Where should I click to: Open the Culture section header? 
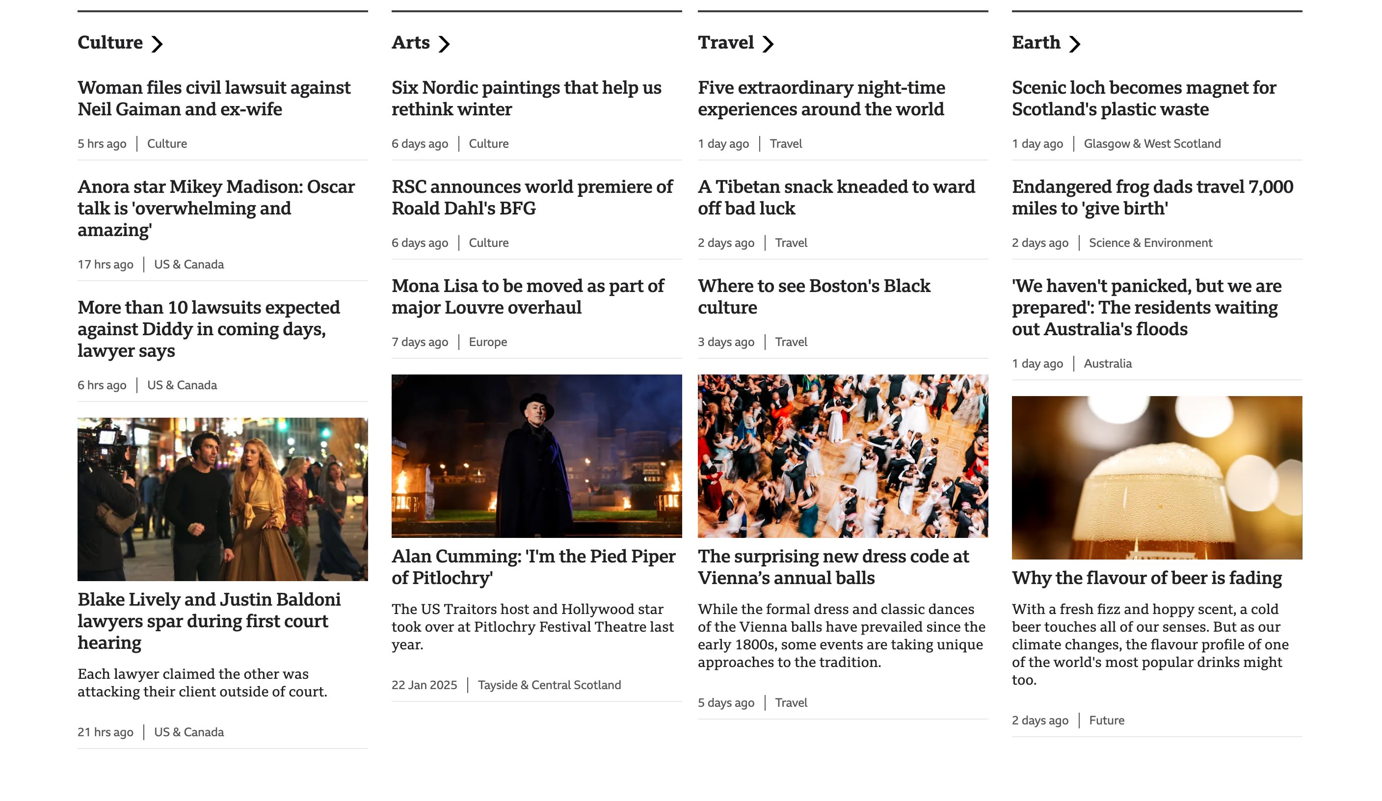pyautogui.click(x=109, y=42)
